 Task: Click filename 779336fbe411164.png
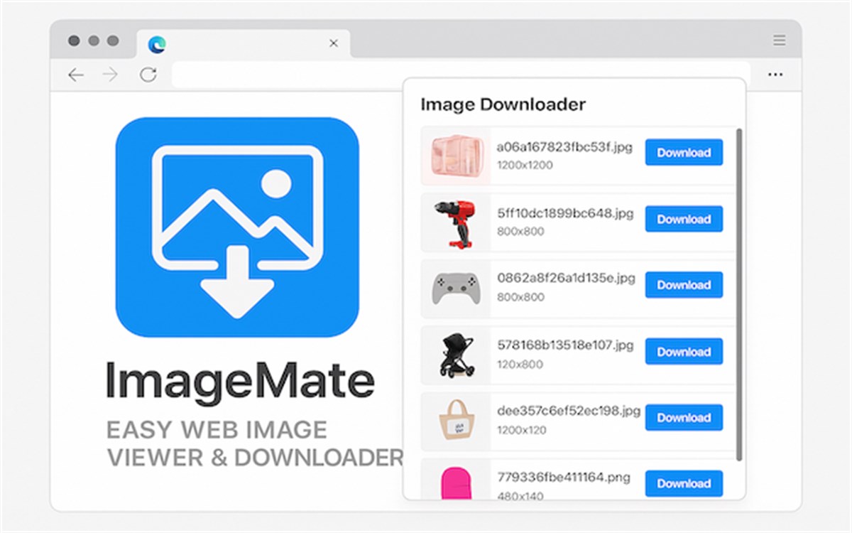(563, 477)
